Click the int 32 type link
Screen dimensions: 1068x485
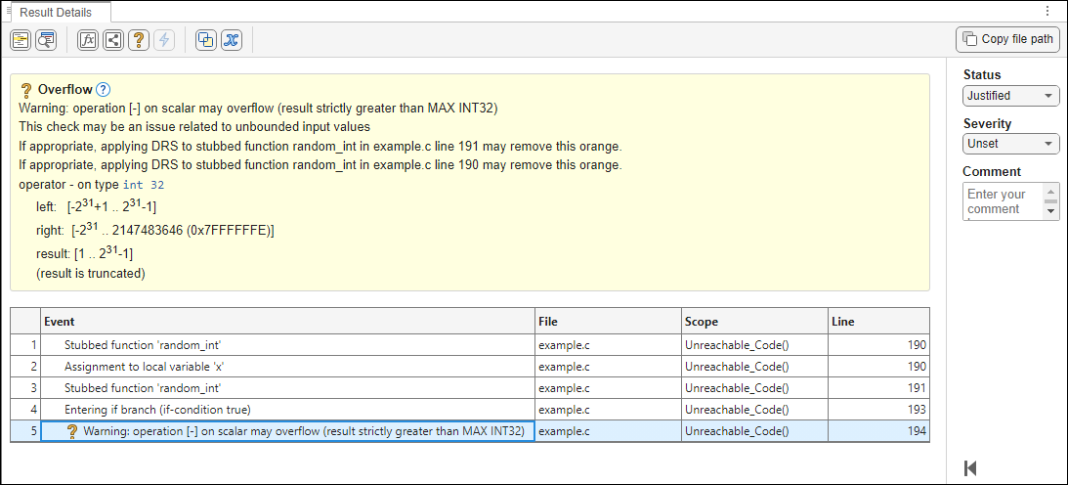pos(144,185)
